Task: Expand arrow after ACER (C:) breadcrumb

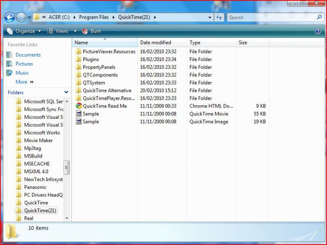Action: (75, 17)
